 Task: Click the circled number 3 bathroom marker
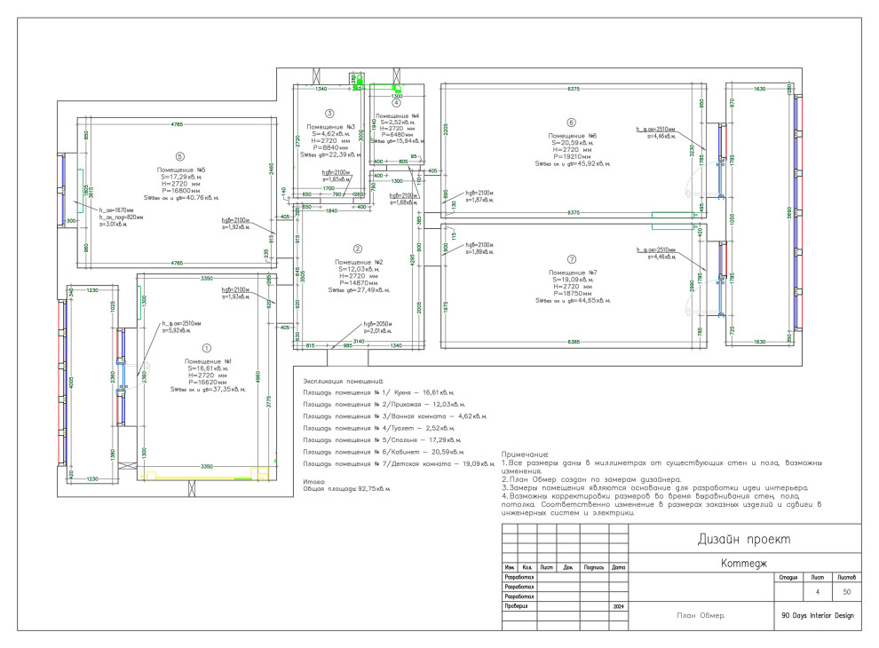[329, 114]
